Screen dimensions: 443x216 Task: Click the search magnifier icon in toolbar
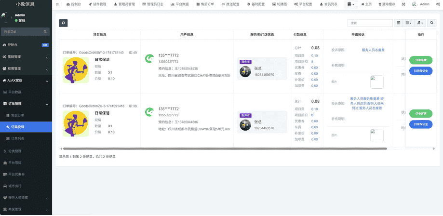pyautogui.click(x=431, y=23)
